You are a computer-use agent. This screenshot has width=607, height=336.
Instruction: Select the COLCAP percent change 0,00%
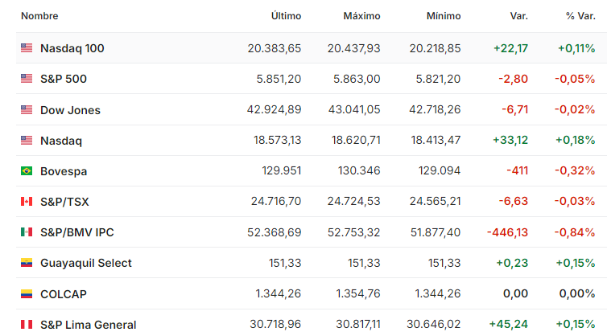point(577,293)
